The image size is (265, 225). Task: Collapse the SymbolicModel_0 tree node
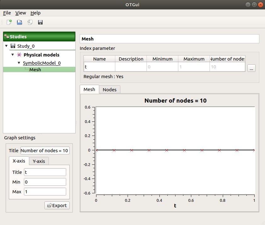19,63
